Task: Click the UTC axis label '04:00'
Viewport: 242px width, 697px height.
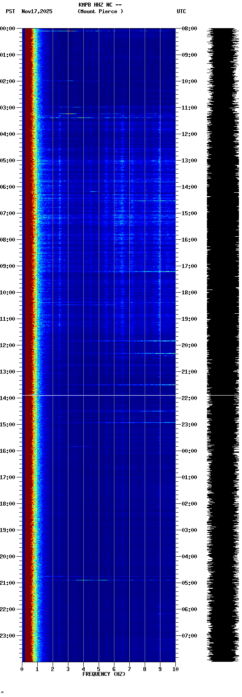Action: pos(189,557)
